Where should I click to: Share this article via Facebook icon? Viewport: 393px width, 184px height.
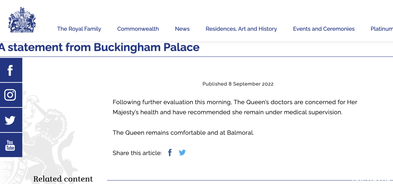pyautogui.click(x=170, y=152)
